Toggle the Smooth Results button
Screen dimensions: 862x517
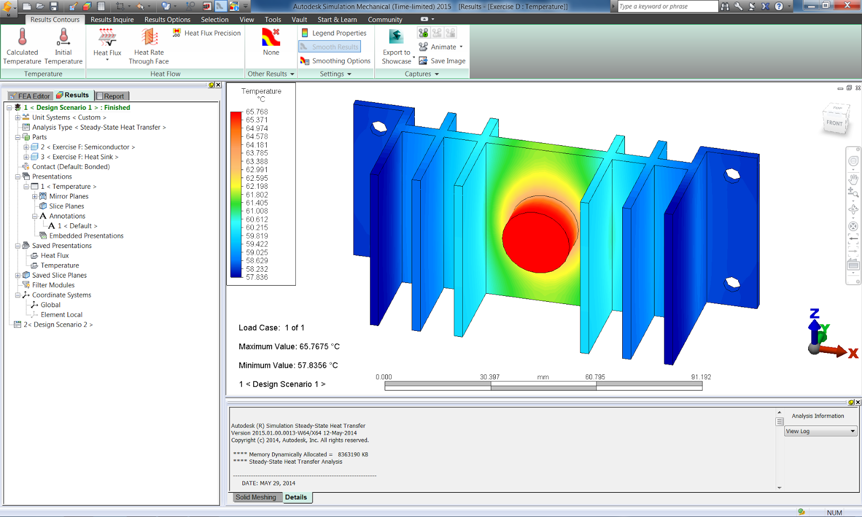330,47
